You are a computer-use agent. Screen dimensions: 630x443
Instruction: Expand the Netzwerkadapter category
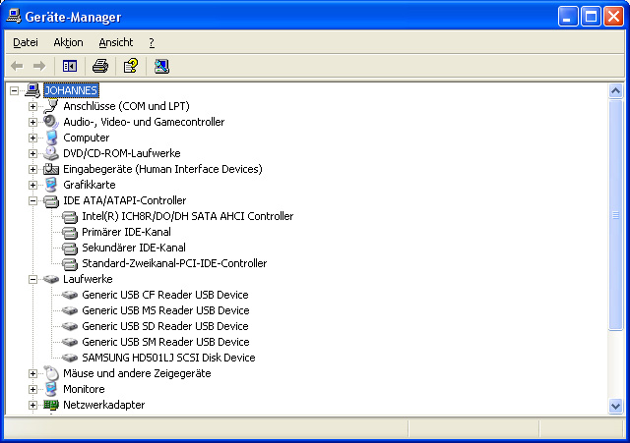pos(32,405)
